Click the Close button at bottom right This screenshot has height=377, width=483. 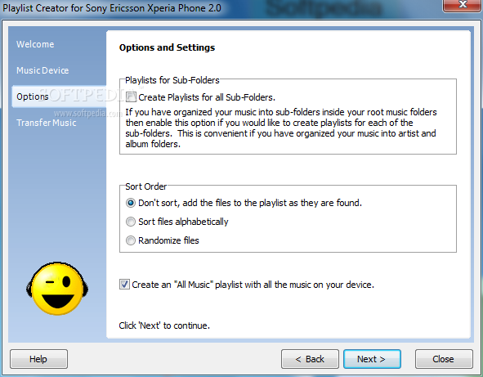click(444, 359)
